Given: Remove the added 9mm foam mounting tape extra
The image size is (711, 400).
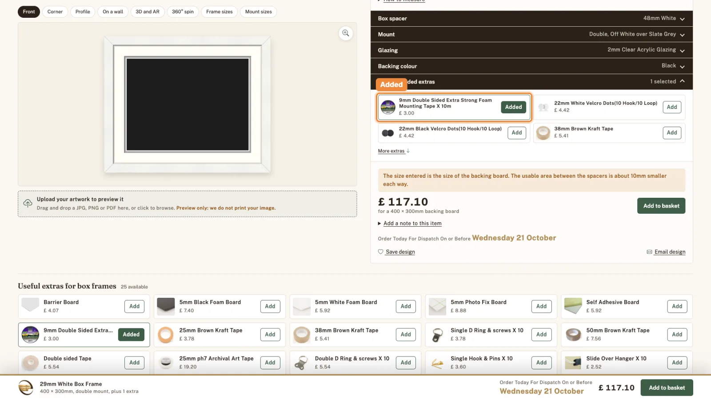Looking at the screenshot, I should (513, 107).
